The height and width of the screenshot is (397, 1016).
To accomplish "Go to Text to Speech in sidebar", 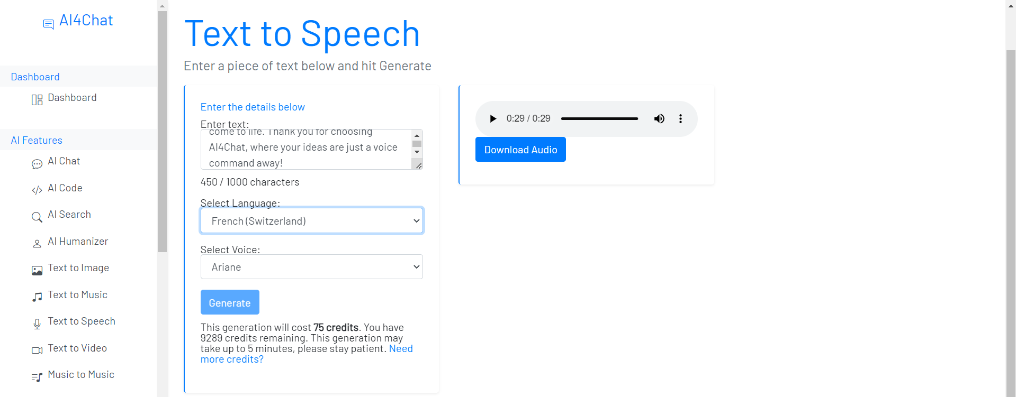I will (82, 321).
